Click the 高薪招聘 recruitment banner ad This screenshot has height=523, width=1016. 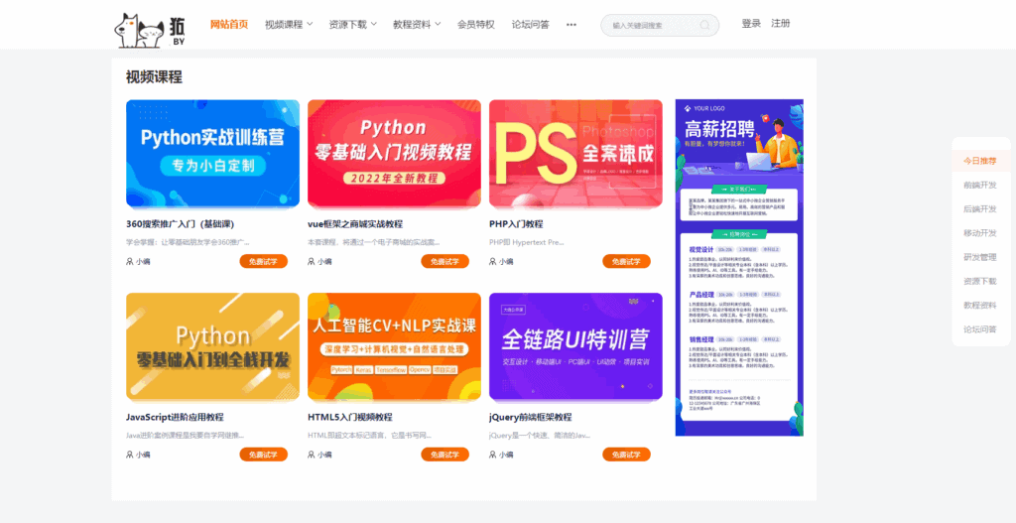(739, 268)
